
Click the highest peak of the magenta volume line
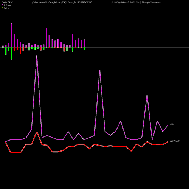click(37, 56)
